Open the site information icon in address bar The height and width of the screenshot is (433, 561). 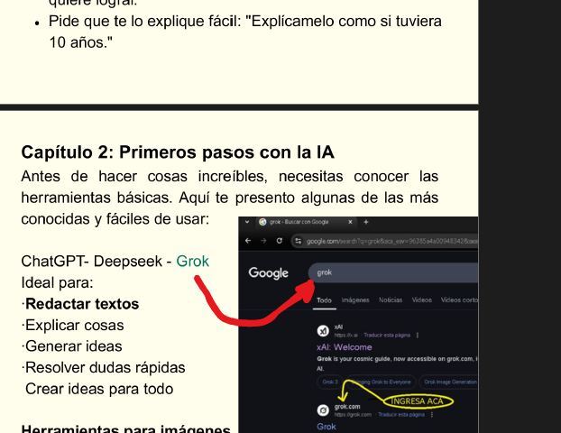298,241
